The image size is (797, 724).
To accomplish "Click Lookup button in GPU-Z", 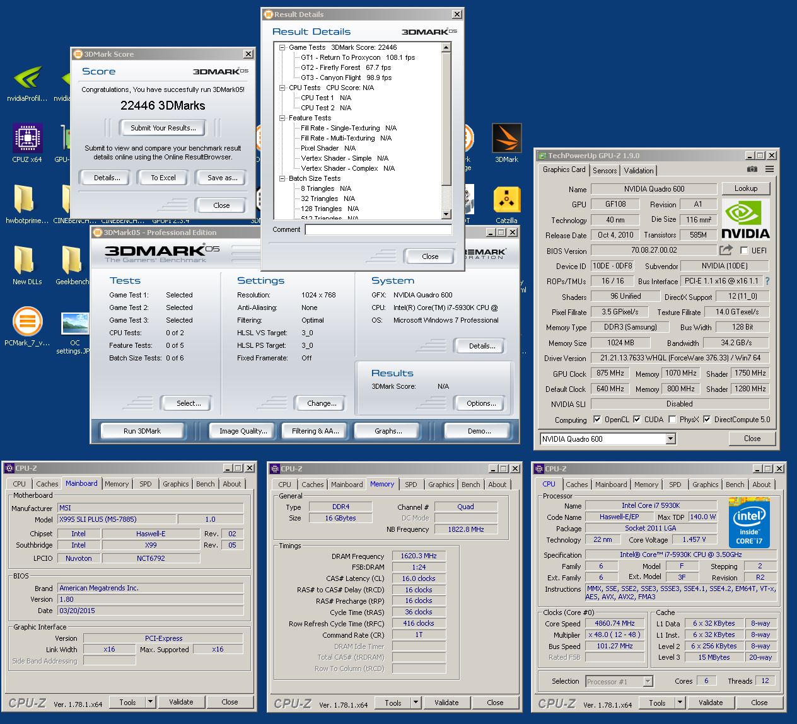I will (x=746, y=188).
